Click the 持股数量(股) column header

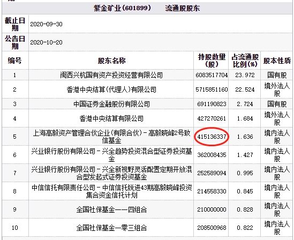pyautogui.click(x=212, y=61)
